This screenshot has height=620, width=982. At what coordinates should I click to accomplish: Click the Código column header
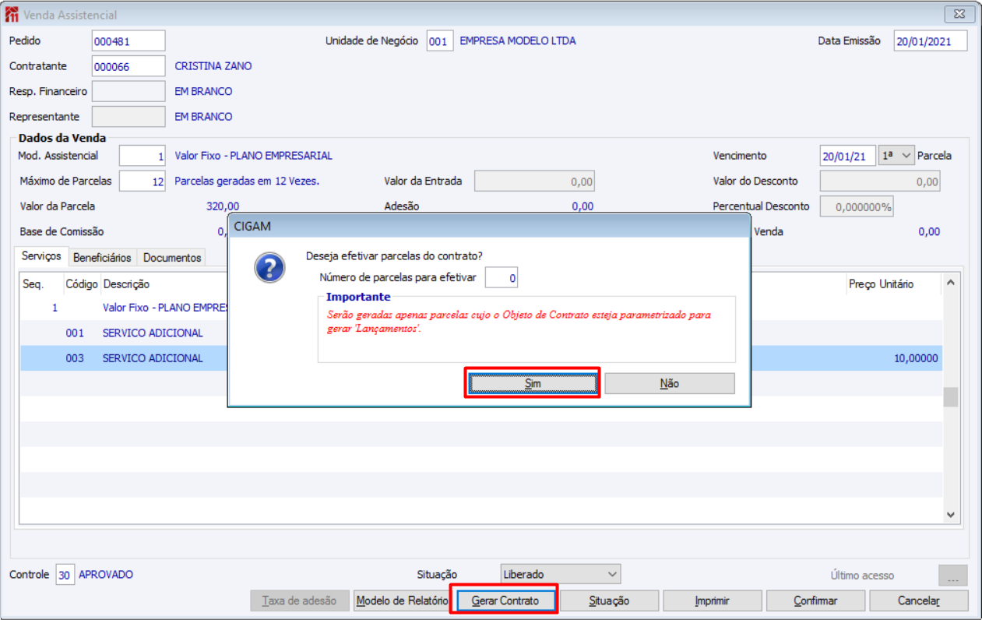pyautogui.click(x=82, y=284)
